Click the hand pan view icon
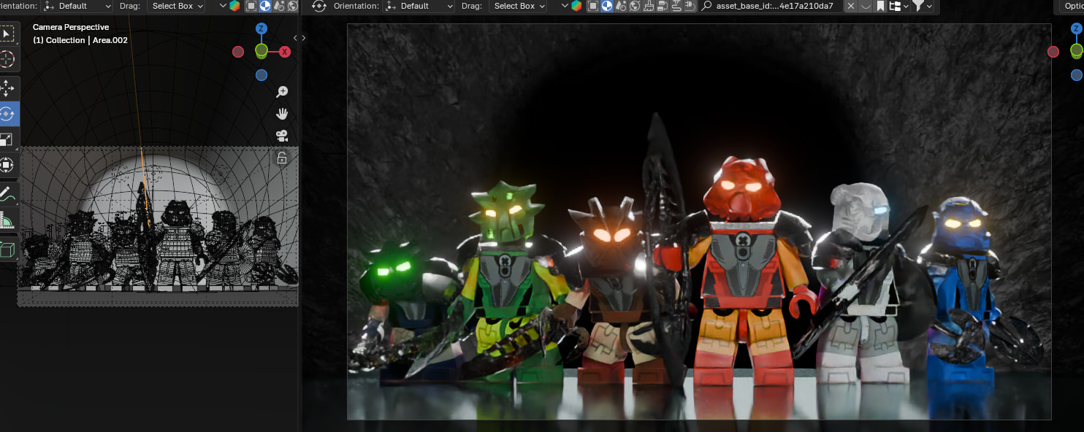 point(282,114)
